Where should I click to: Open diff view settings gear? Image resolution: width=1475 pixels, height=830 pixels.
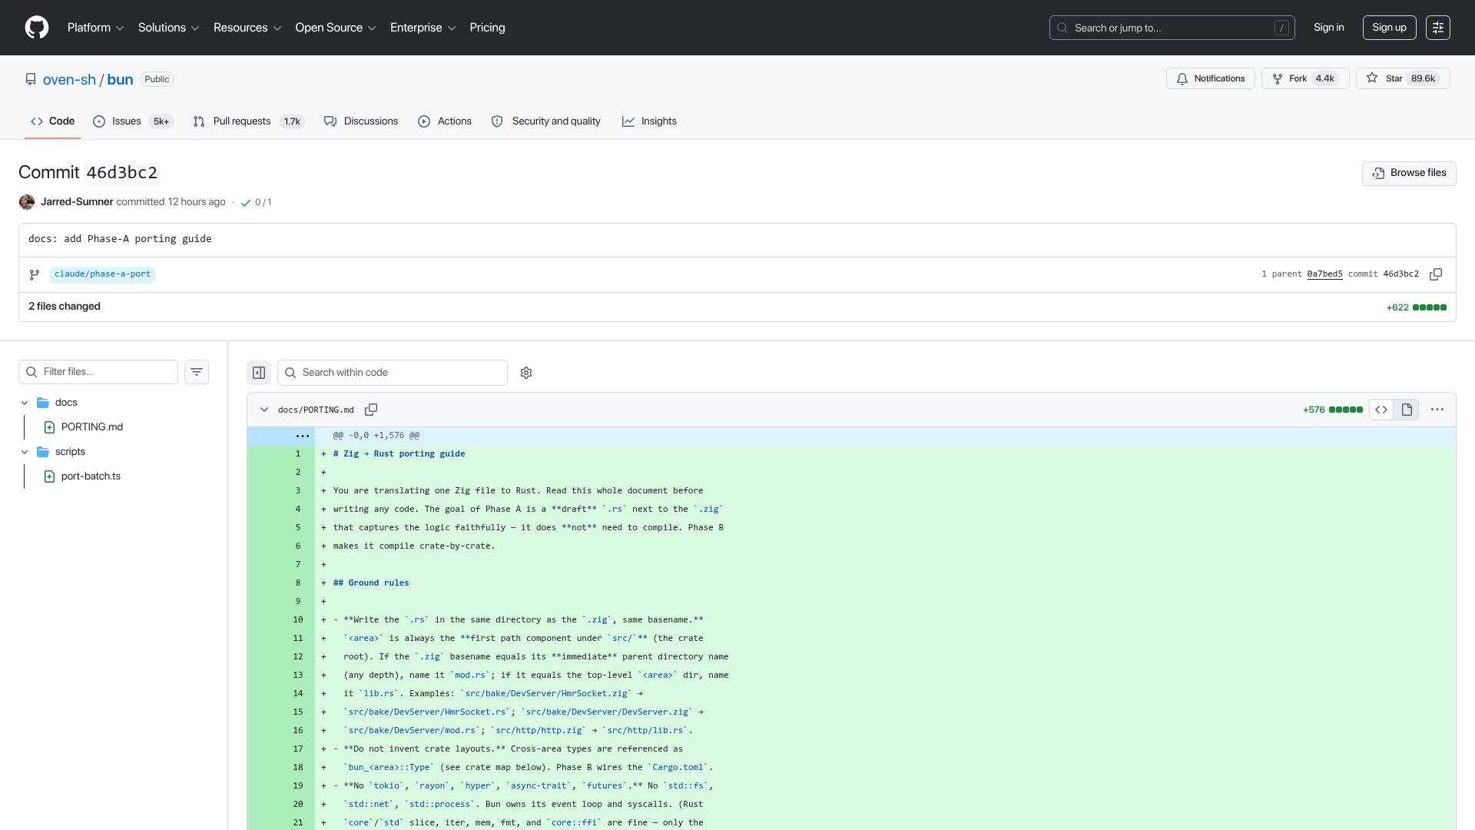pos(526,373)
